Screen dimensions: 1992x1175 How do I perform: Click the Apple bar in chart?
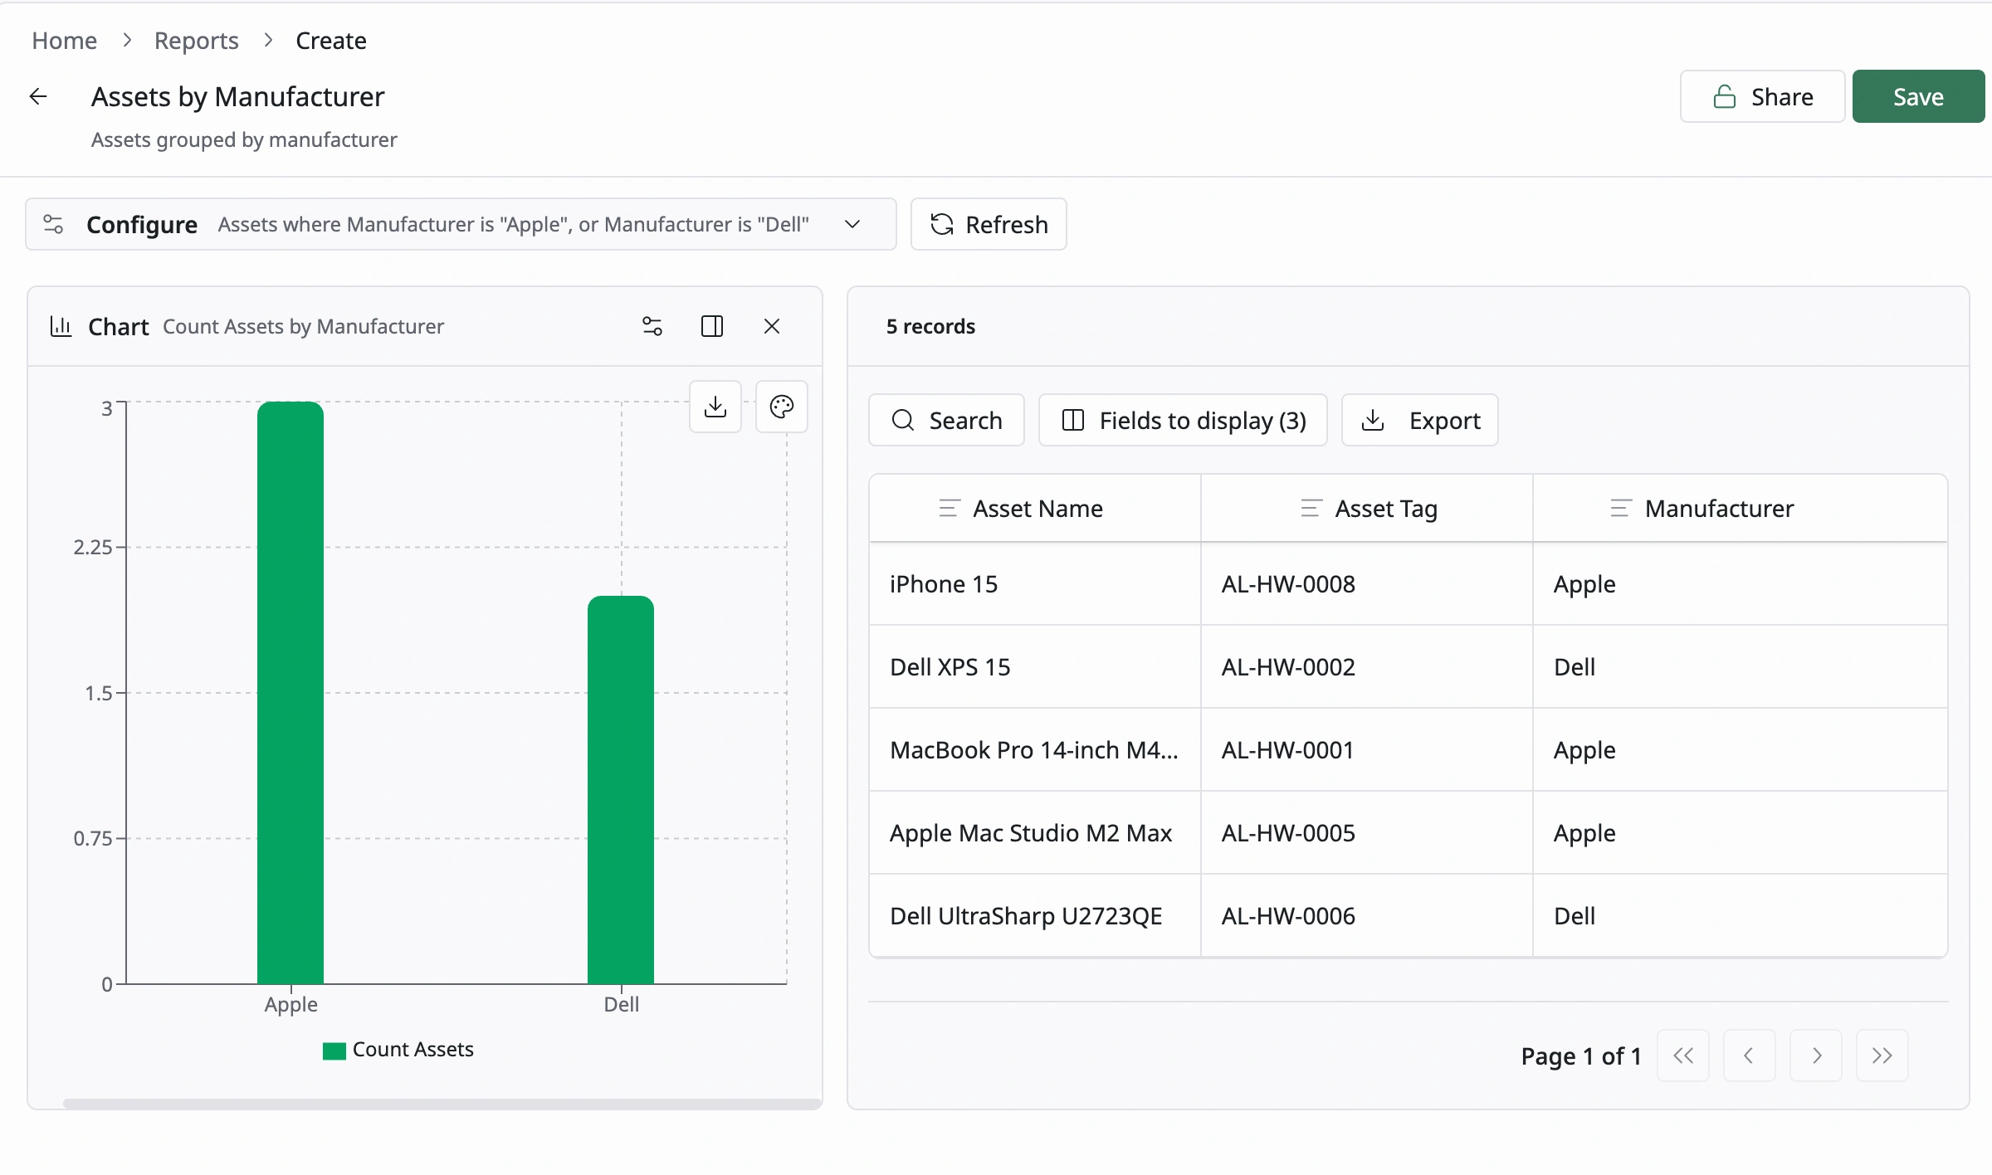click(x=290, y=693)
